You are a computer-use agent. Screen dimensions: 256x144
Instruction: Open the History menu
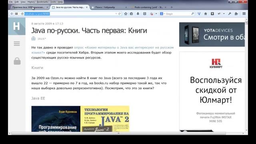pyautogui.click(x=31, y=2)
